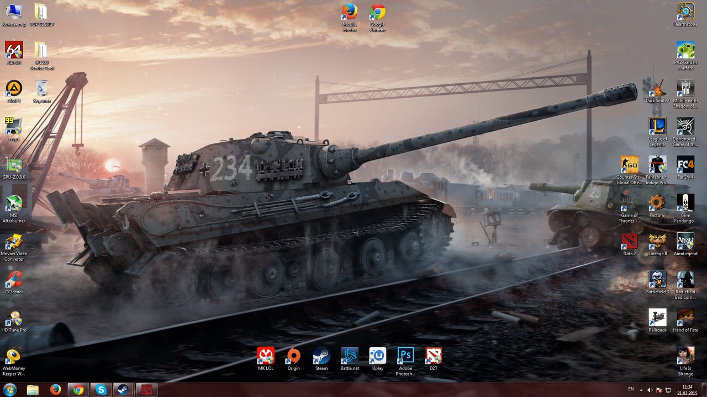Open the network tray icon
Viewport: 707px width, 397px height.
tap(667, 390)
